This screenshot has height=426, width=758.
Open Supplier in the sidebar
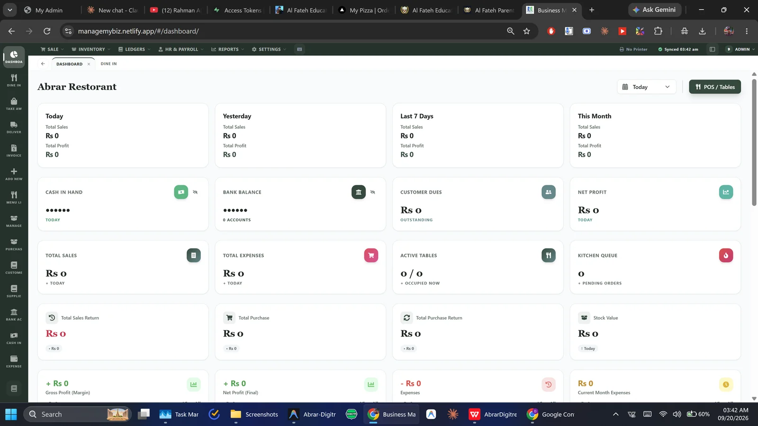pos(14,291)
